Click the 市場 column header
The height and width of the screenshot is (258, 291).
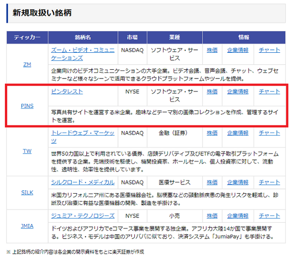132,37
